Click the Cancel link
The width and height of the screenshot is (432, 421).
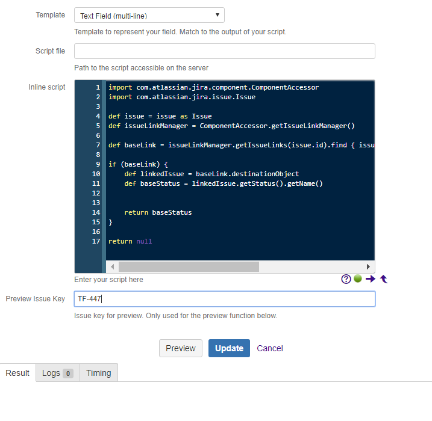pyautogui.click(x=270, y=348)
